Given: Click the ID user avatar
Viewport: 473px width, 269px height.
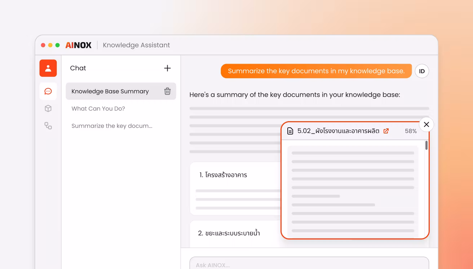Looking at the screenshot, I should point(422,71).
